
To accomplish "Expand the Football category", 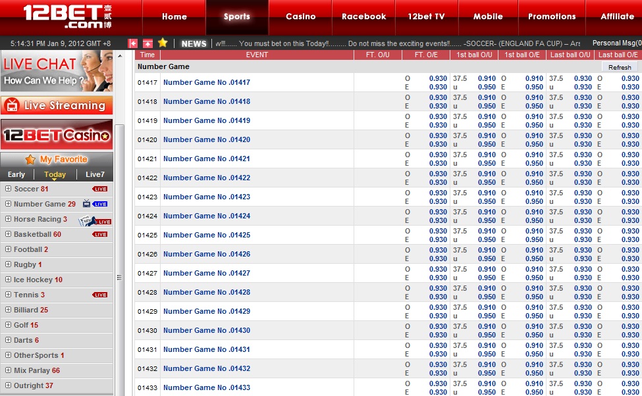I will click(x=8, y=249).
